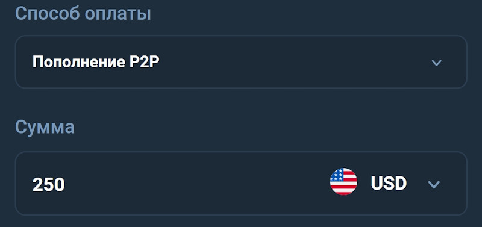482x227 pixels.
Task: Open currency selector using chevron beside USD
Action: [434, 184]
